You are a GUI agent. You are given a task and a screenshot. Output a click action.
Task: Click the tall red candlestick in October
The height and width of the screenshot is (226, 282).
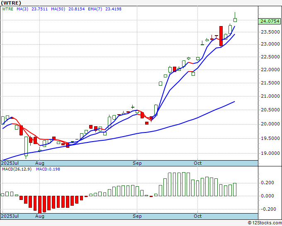tap(221, 36)
